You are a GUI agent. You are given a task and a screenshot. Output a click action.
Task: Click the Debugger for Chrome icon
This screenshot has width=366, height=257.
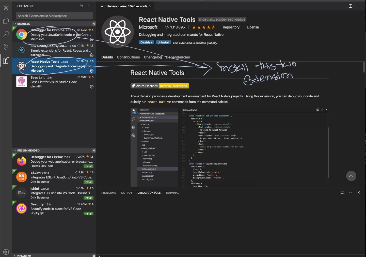[22, 34]
